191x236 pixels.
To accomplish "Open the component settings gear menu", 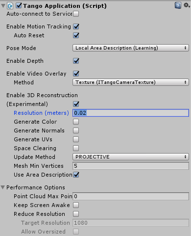I will click(x=187, y=5).
